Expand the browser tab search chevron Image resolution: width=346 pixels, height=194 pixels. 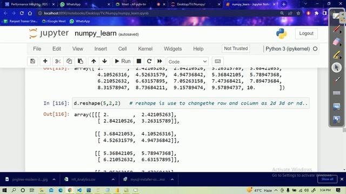[305, 4]
